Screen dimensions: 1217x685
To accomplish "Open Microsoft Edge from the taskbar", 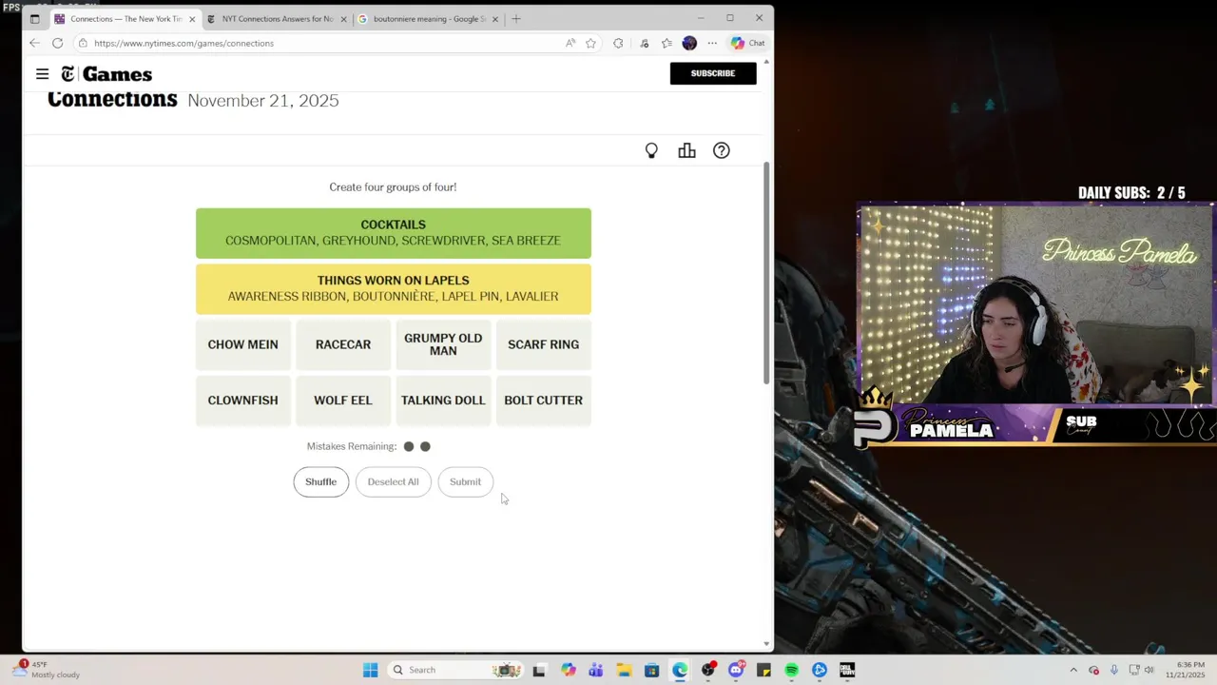I will 680,670.
